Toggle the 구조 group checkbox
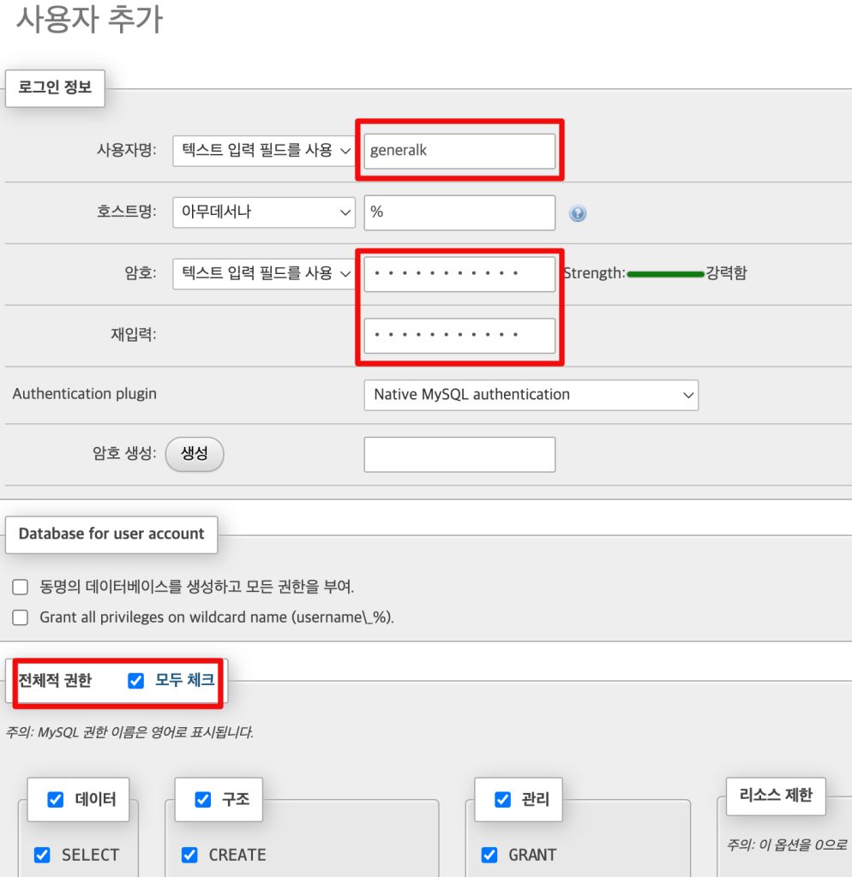Screen dimensions: 852x877 (202, 799)
